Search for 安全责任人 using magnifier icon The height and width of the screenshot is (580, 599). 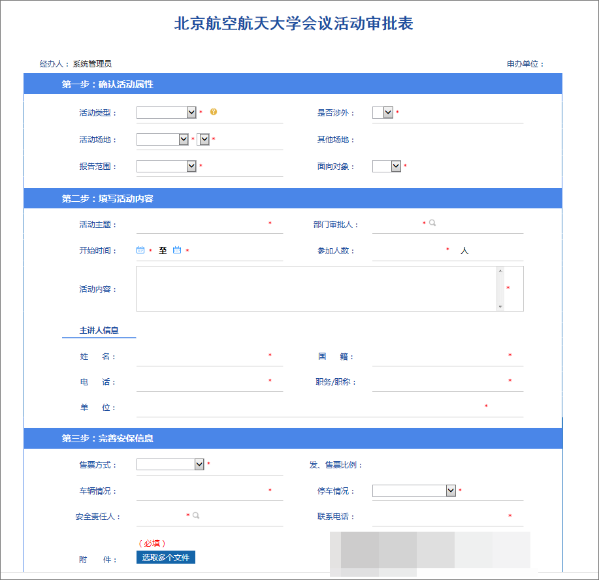click(x=196, y=515)
